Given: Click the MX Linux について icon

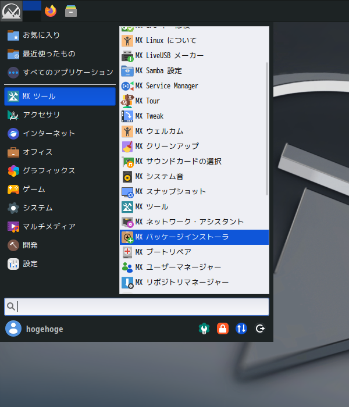Looking at the screenshot, I should [127, 41].
